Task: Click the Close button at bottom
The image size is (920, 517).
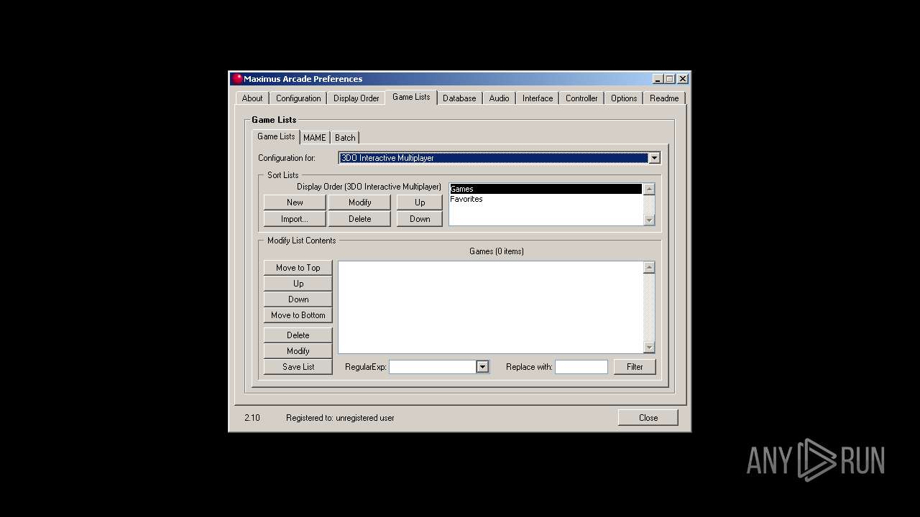Action: point(648,418)
